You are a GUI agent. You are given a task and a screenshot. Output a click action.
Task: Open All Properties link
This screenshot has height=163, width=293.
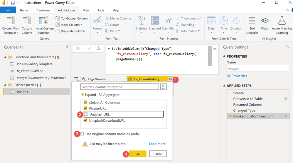coord(237,76)
